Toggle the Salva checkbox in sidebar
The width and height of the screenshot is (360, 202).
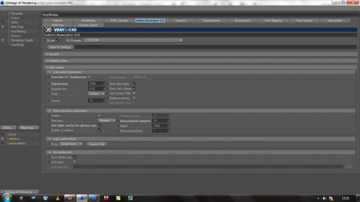tap(2, 22)
